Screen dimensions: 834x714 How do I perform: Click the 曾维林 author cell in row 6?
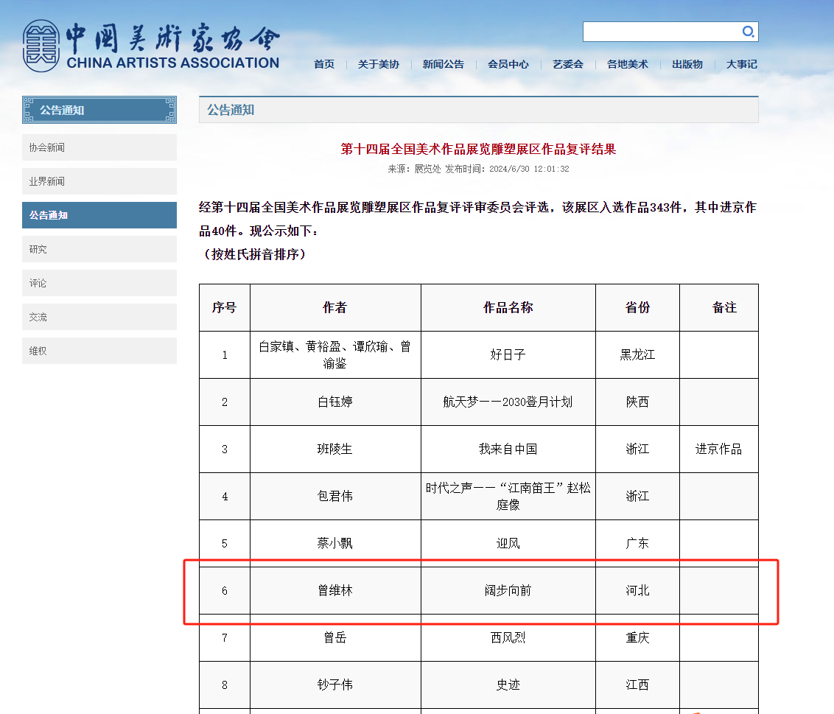pos(335,591)
